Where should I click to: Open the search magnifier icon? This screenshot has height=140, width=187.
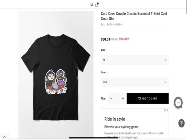(x=92, y=5)
